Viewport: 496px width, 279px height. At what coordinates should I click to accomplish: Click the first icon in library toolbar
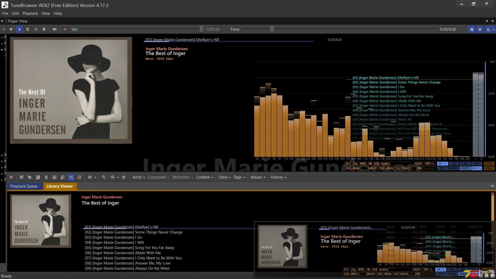coord(11,177)
